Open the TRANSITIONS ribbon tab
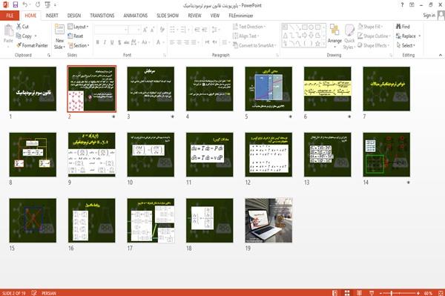 pos(102,16)
